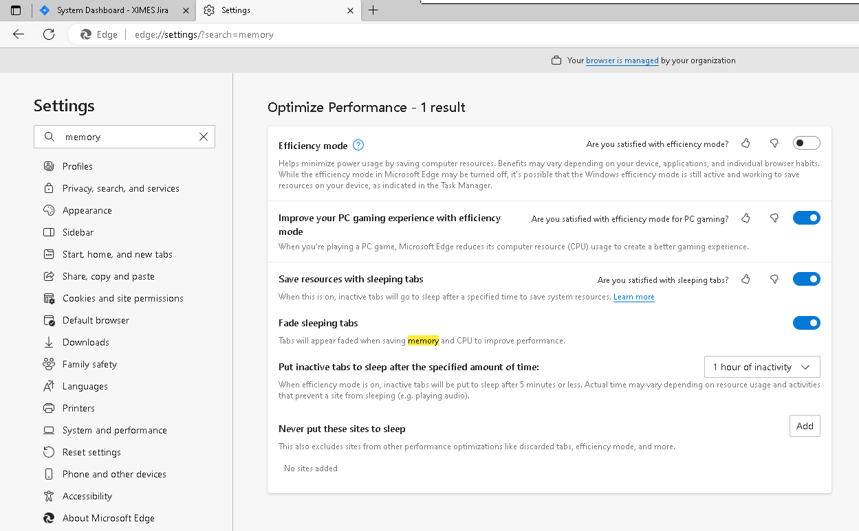
Task: Switch to System Dashboard XIMES Jira tab
Action: coord(112,10)
